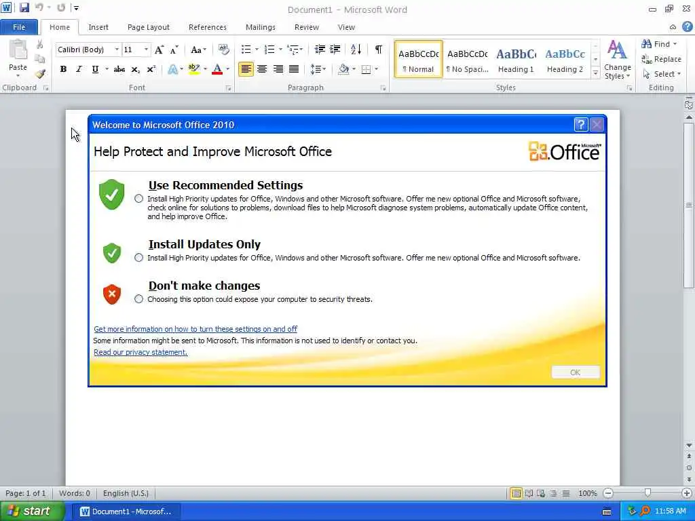Screen dimensions: 695x521
Task: Open the Read our privacy statement link
Action: tap(140, 352)
